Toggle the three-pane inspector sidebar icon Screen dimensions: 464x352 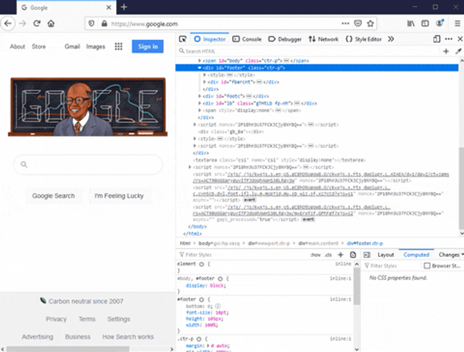click(367, 255)
